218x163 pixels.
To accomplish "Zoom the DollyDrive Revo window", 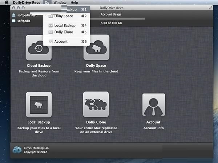I will 23,8.
